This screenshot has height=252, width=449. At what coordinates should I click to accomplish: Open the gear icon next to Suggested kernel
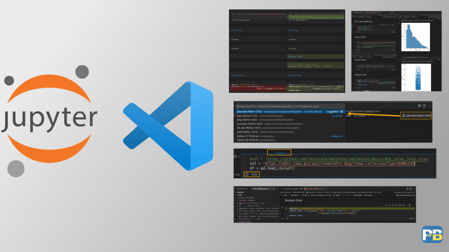tap(341, 112)
